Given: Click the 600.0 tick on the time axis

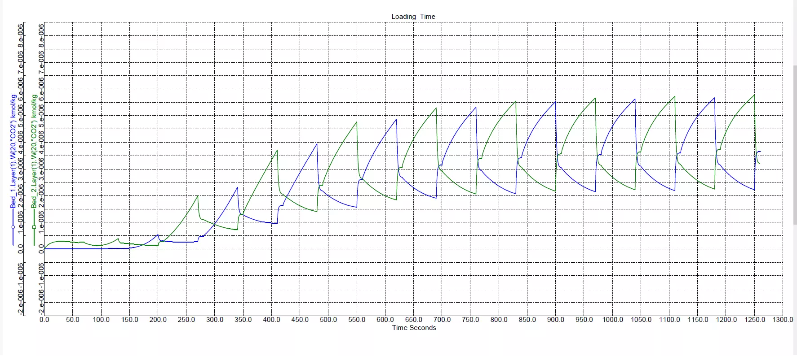Looking at the screenshot, I should point(385,320).
